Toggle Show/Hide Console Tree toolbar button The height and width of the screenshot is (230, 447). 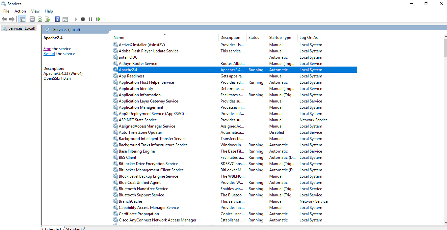(22, 19)
